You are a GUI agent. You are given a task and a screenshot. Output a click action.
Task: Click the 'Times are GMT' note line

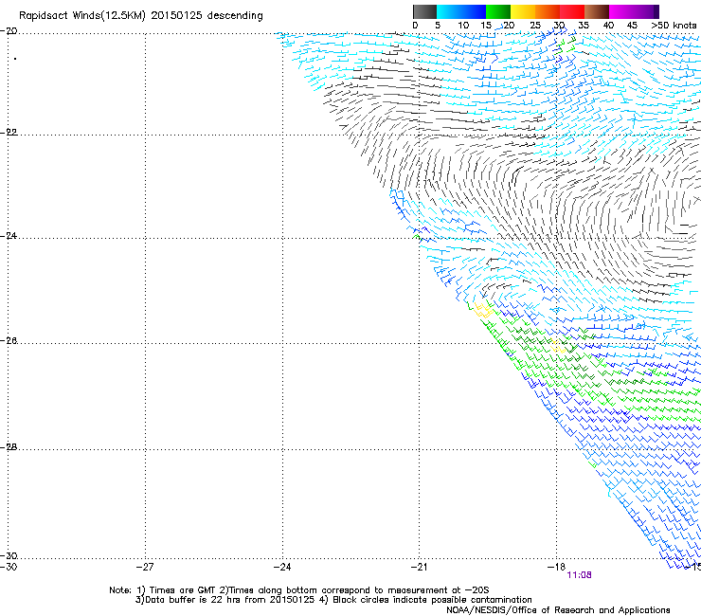pyautogui.click(x=299, y=590)
